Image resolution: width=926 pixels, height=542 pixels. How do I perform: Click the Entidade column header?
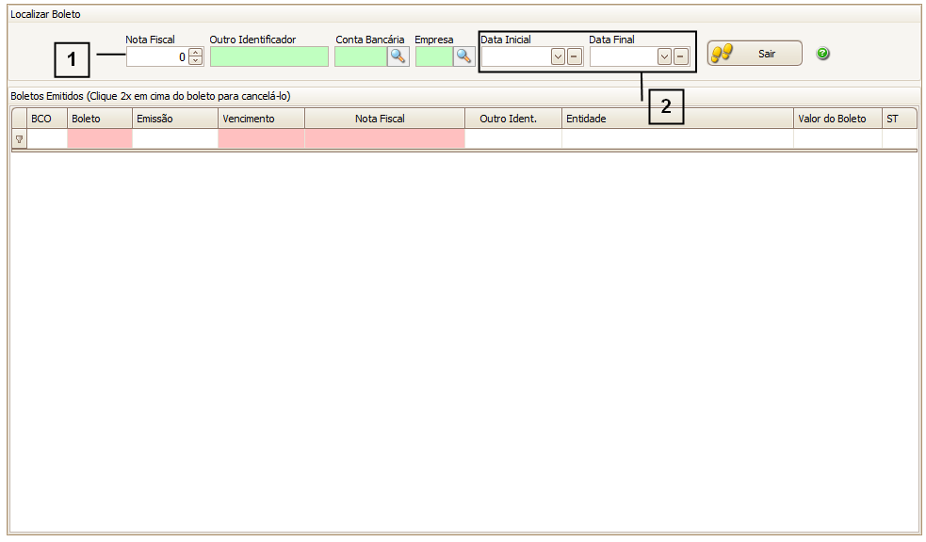tap(676, 119)
